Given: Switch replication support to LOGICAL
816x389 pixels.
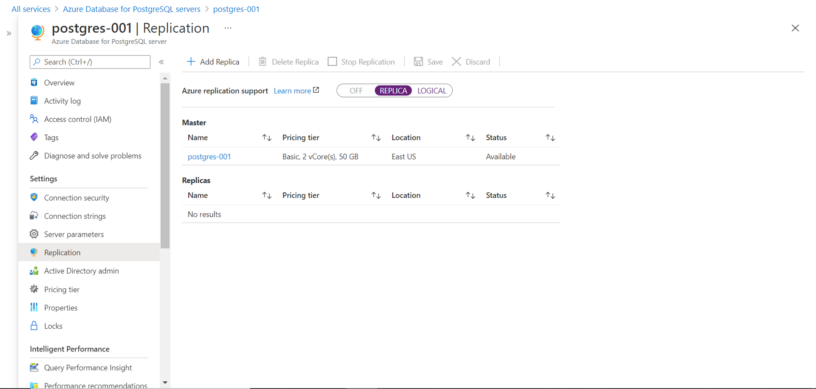Looking at the screenshot, I should (x=432, y=91).
